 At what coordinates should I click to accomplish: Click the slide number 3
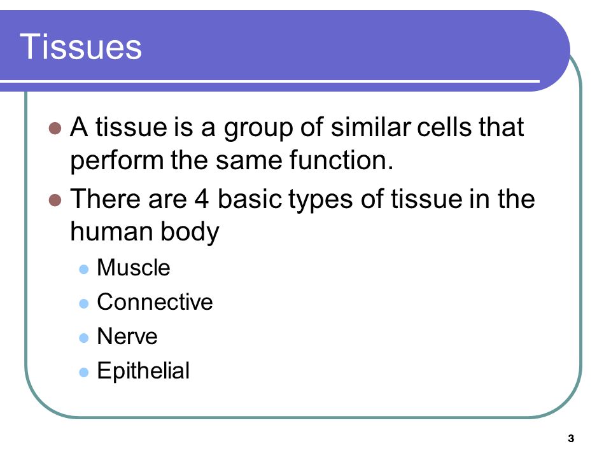click(571, 438)
